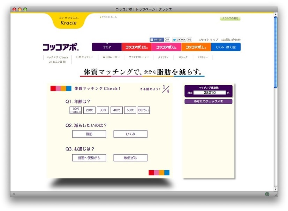Open ロジック menu item
The height and width of the screenshot is (211, 288).
coord(183,57)
